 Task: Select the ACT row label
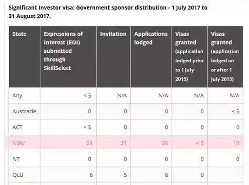[x=17, y=127]
